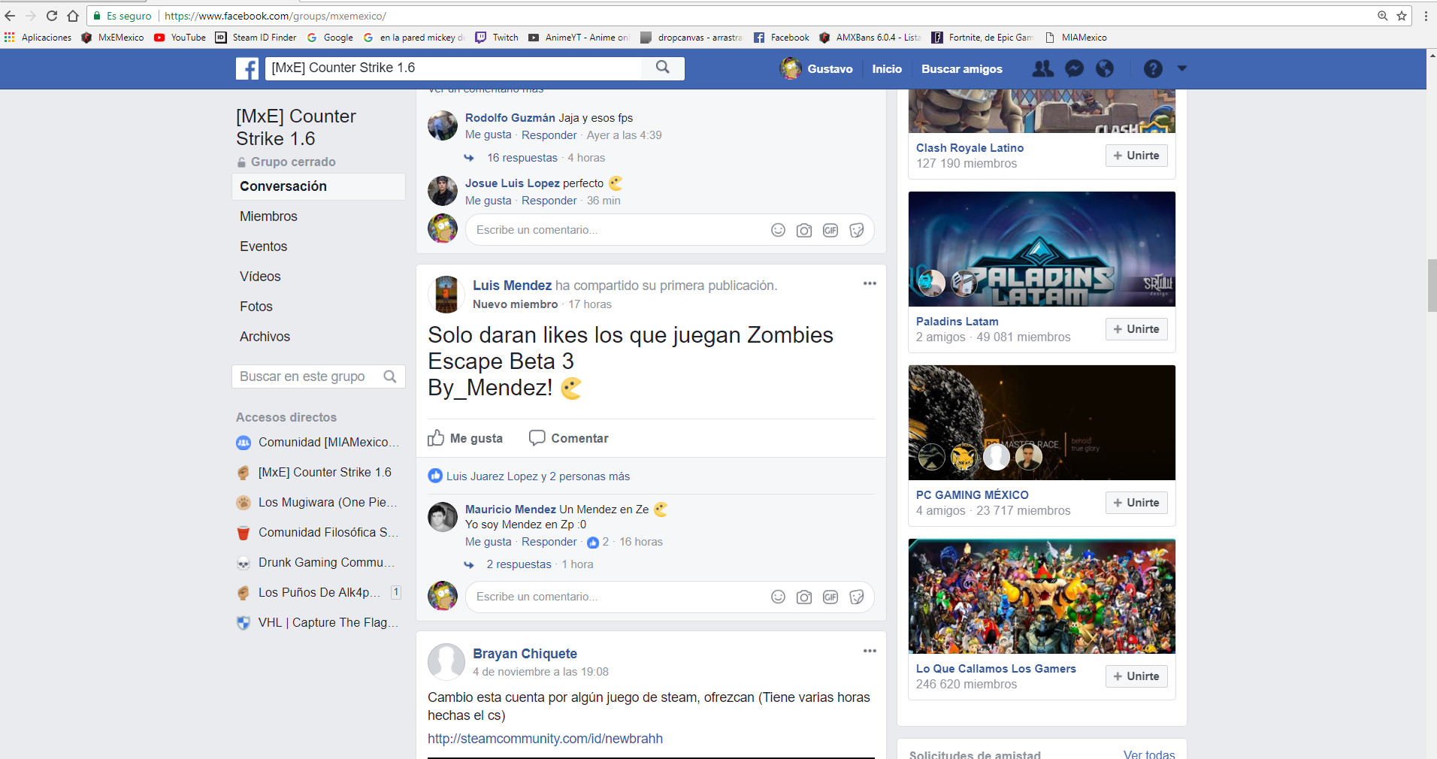1437x759 pixels.
Task: Open the Vídeos section
Action: coord(260,277)
